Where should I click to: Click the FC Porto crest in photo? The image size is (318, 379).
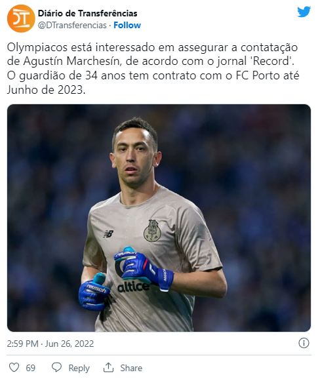(x=153, y=231)
